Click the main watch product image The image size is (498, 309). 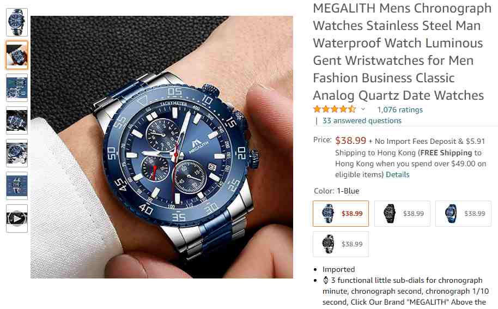click(162, 147)
